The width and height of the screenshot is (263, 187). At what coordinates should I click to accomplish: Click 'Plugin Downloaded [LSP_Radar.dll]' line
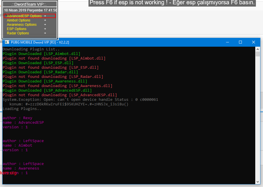click(40, 72)
